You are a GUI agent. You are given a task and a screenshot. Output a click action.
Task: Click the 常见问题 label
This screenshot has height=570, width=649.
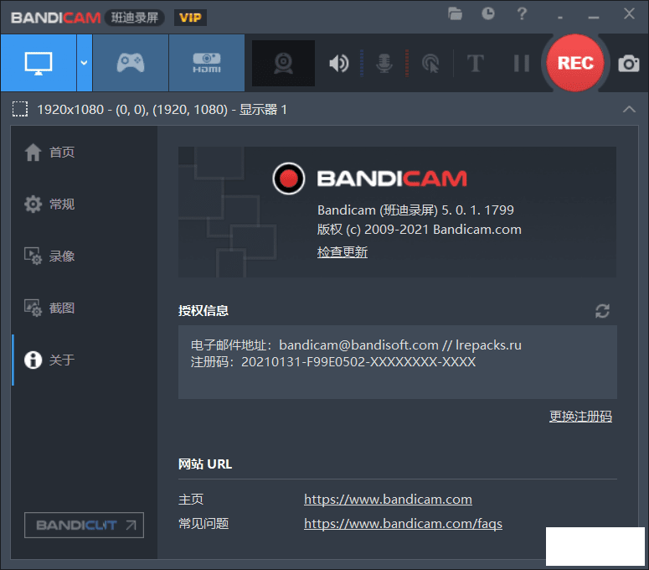pyautogui.click(x=203, y=524)
